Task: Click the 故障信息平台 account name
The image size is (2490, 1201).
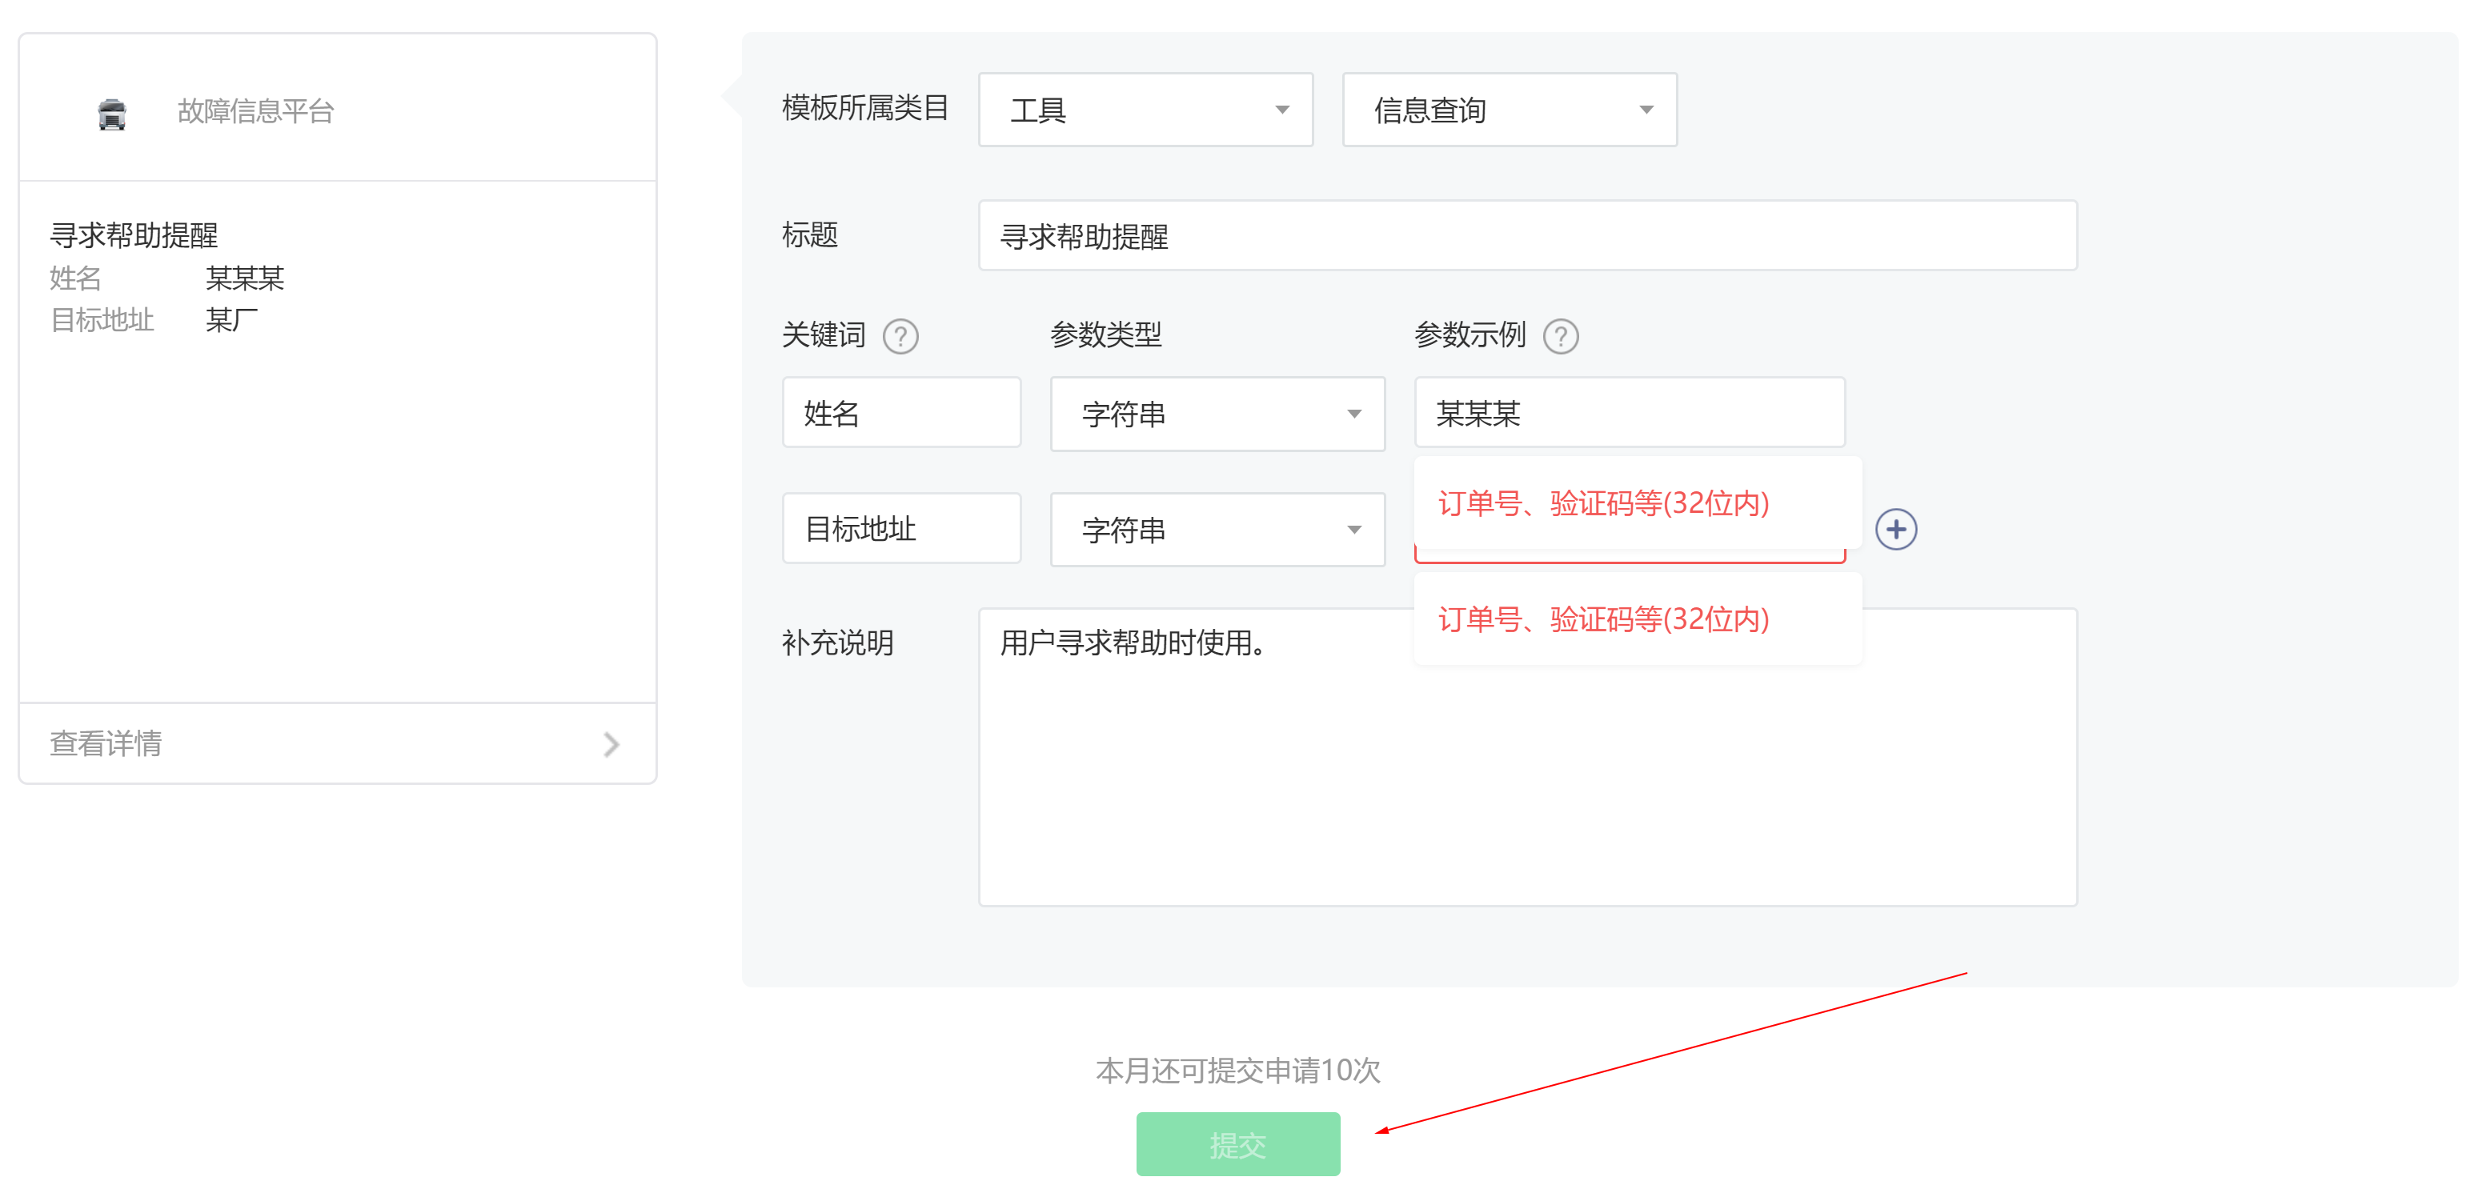Action: (x=255, y=111)
